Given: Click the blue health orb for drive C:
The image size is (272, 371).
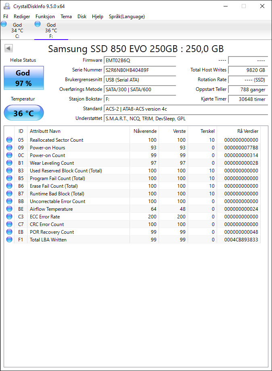Looking at the screenshot, I should [x=4, y=24].
